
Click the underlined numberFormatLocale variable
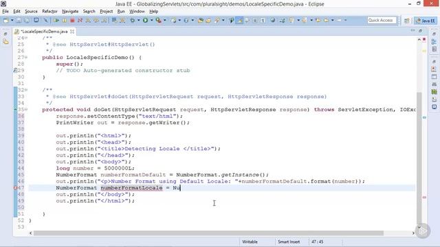tap(131, 187)
